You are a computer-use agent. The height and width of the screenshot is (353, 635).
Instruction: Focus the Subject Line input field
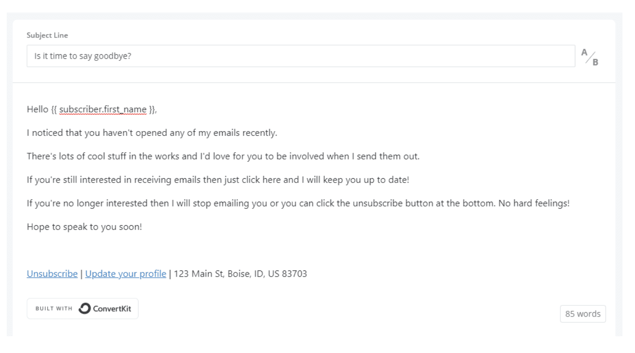301,56
